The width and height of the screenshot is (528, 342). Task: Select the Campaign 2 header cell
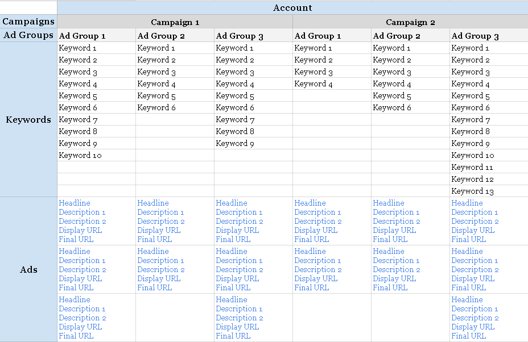[x=410, y=22]
